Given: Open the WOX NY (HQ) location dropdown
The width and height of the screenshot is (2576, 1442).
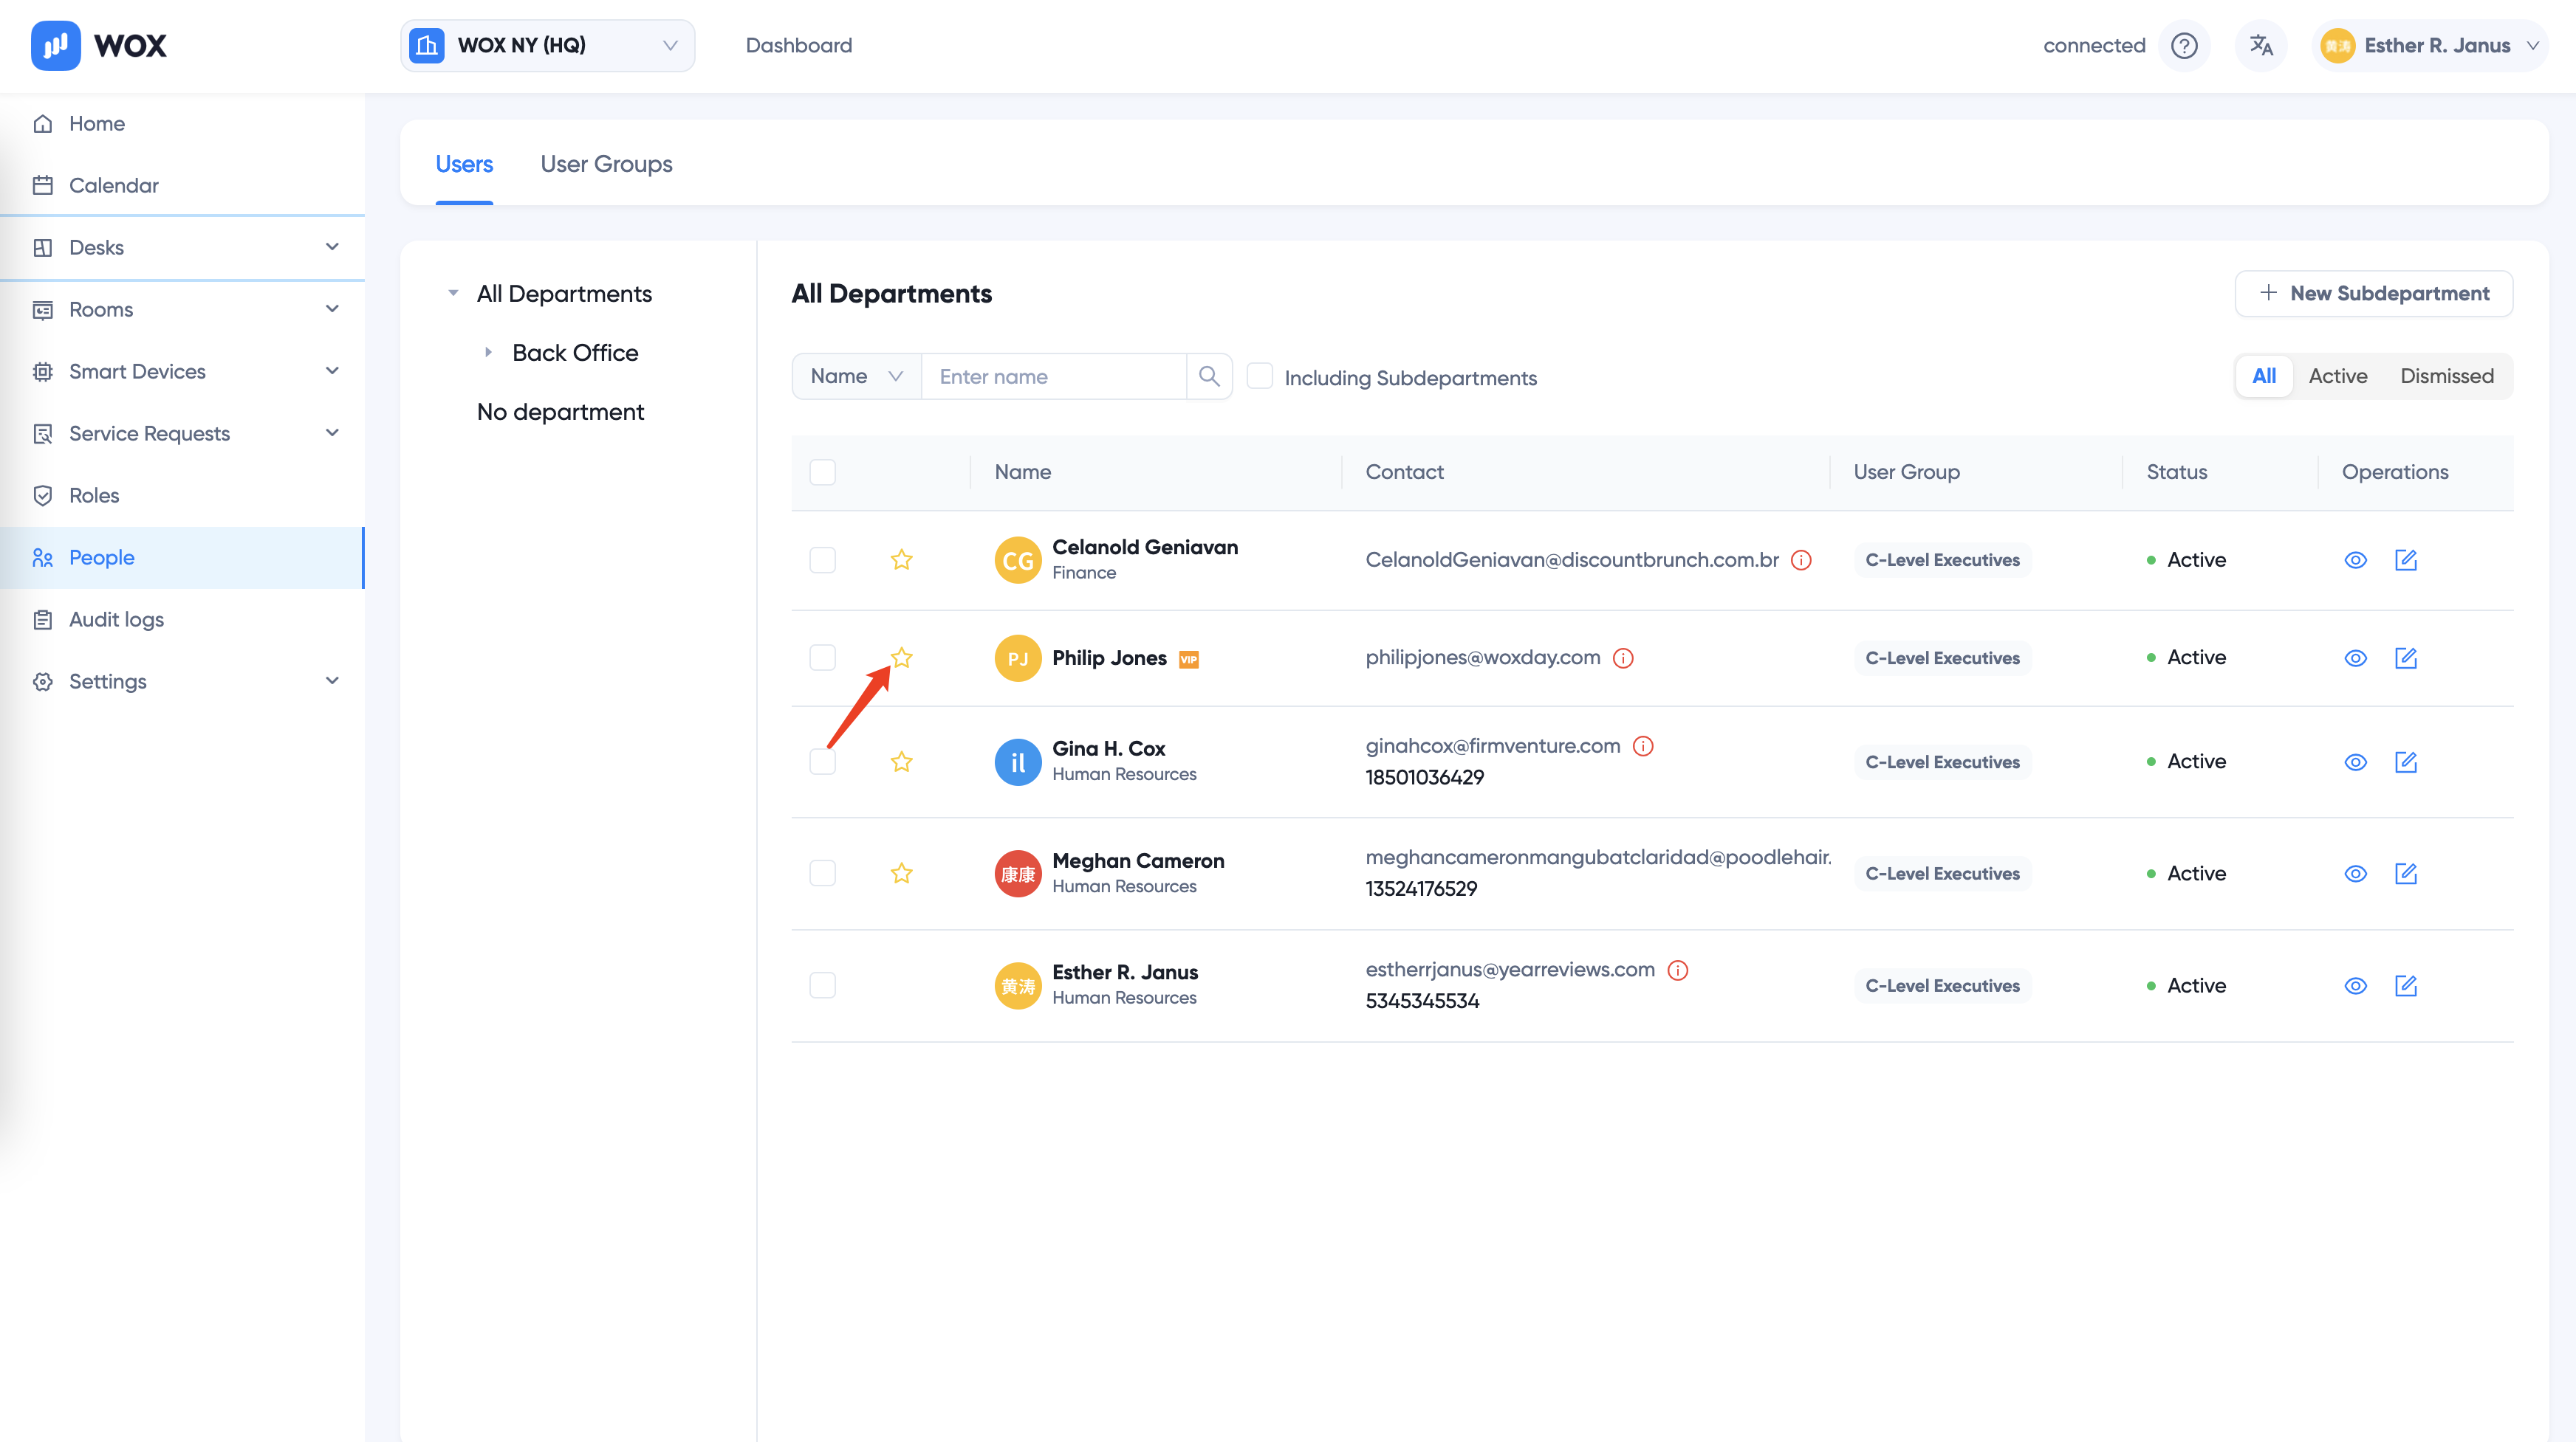Looking at the screenshot, I should click(x=547, y=45).
